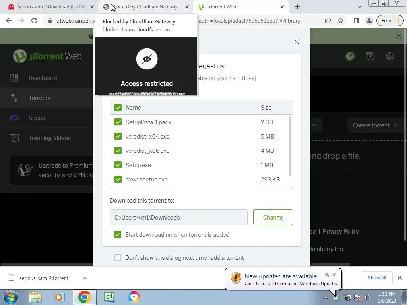The height and width of the screenshot is (305, 407).
Task: Open Action Center flag tray icon
Action: [357, 297]
